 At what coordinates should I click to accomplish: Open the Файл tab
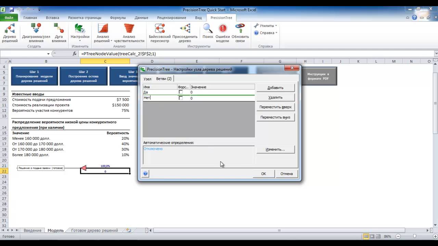9,18
